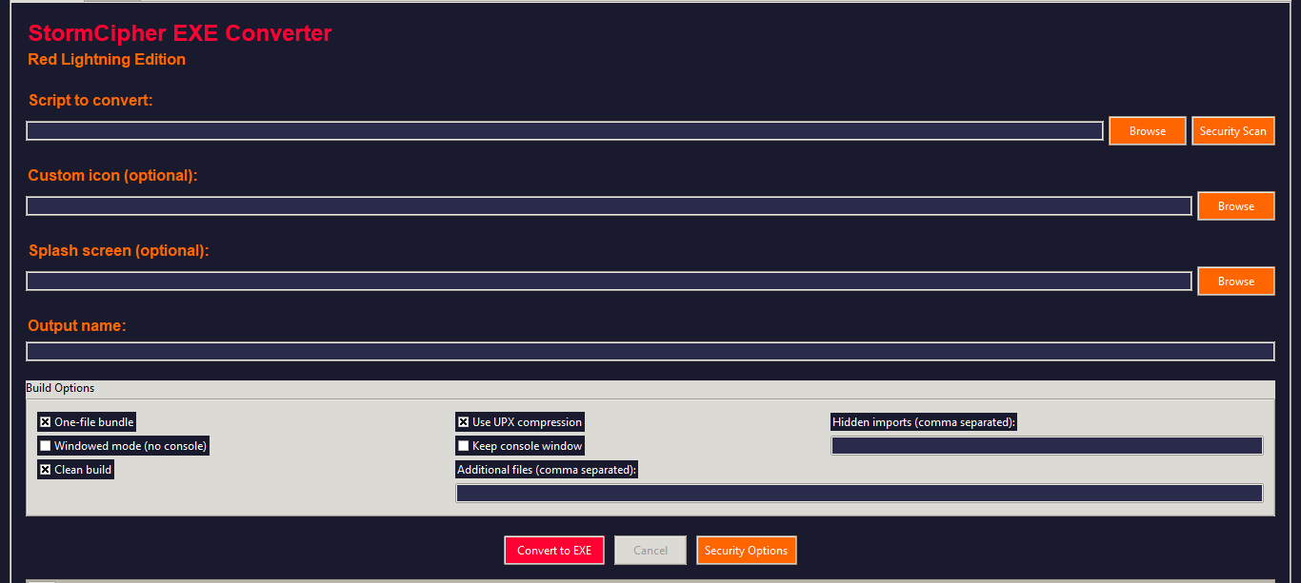Open the Security Options dialog
1301x583 pixels.
(746, 550)
